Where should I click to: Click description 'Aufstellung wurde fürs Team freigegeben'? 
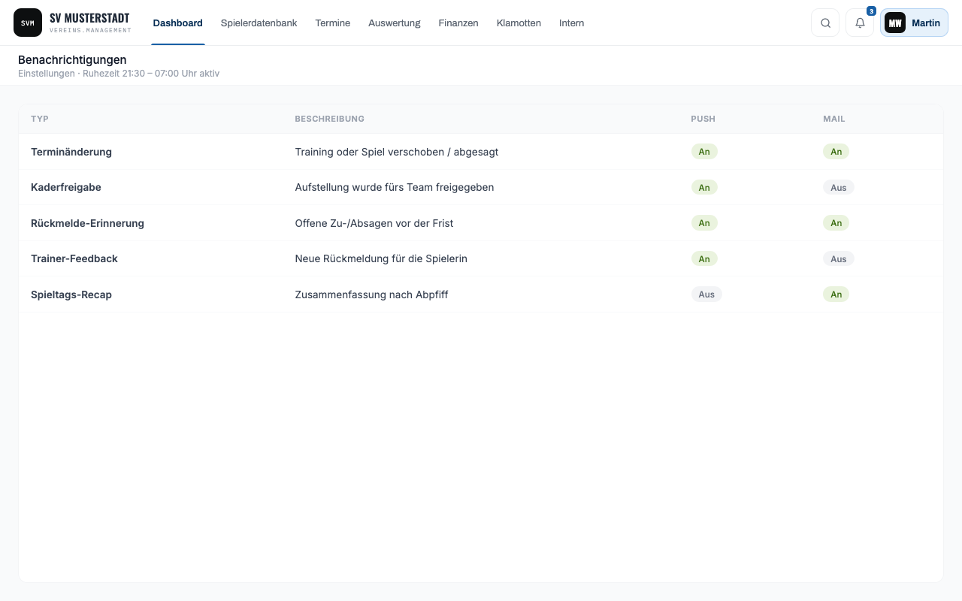point(395,187)
